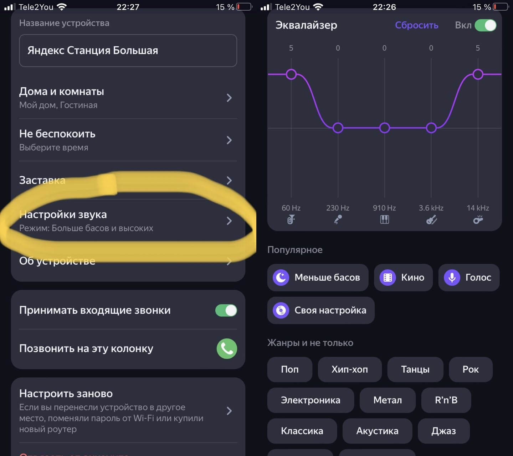Tap the signal bars in right status bar
The width and height of the screenshot is (513, 456).
pos(265,7)
